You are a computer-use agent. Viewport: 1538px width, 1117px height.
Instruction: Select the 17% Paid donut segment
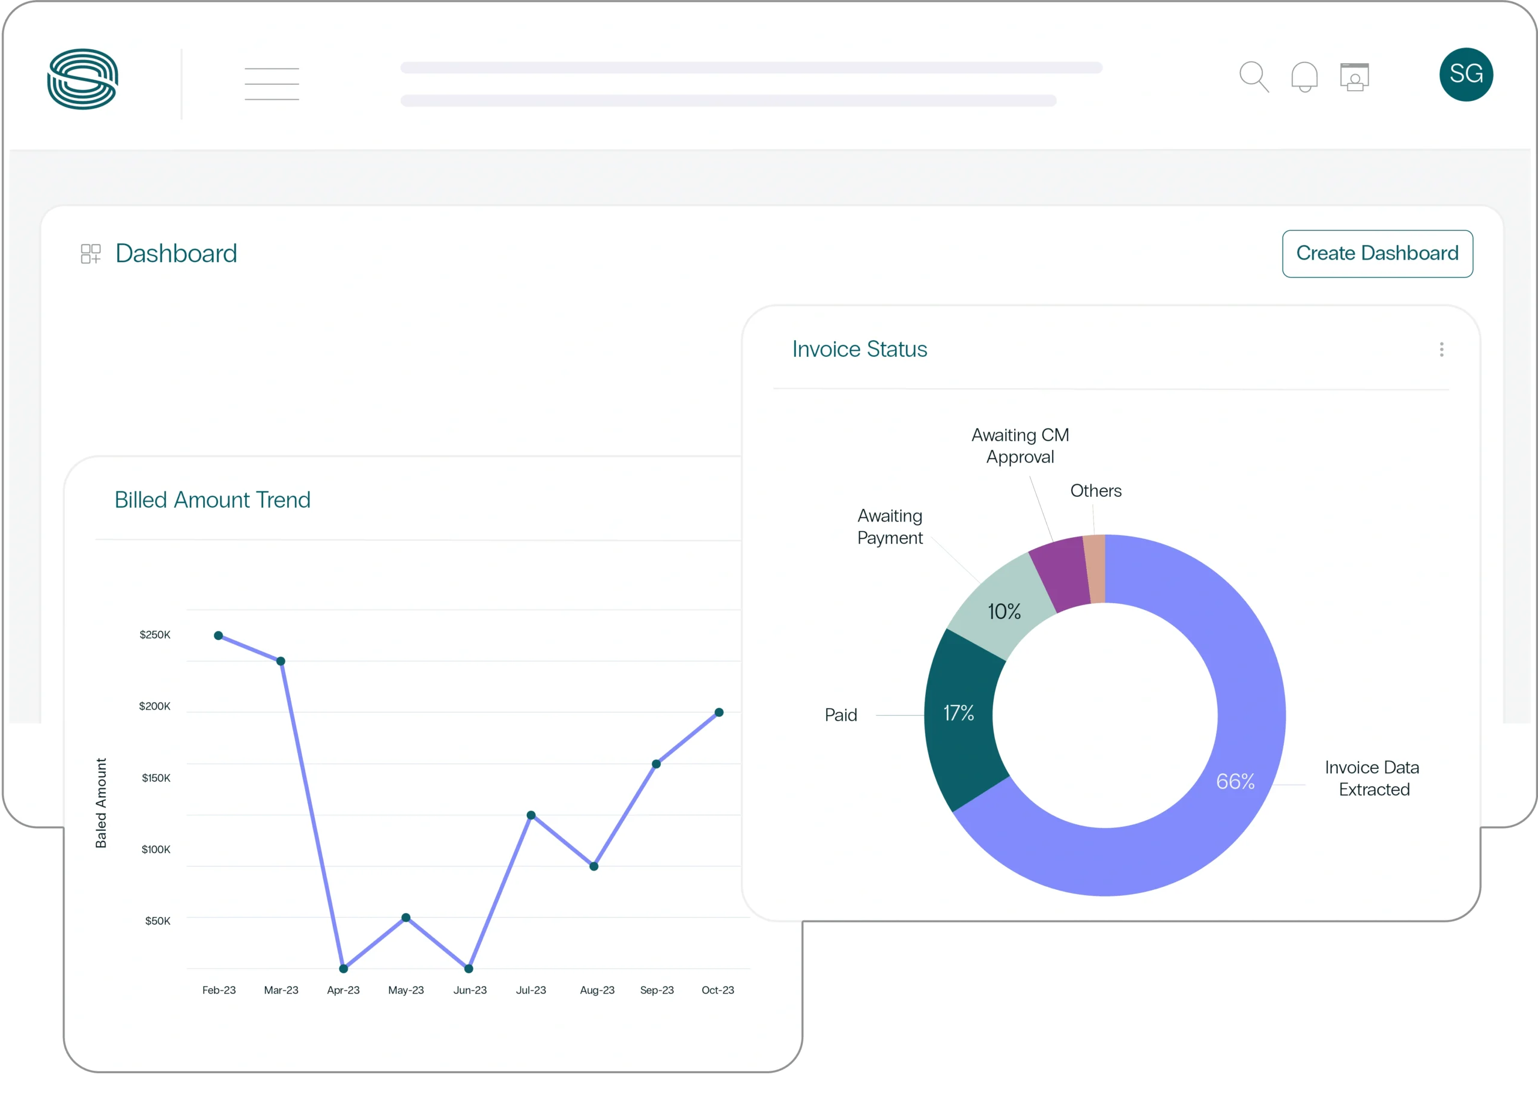(x=959, y=713)
